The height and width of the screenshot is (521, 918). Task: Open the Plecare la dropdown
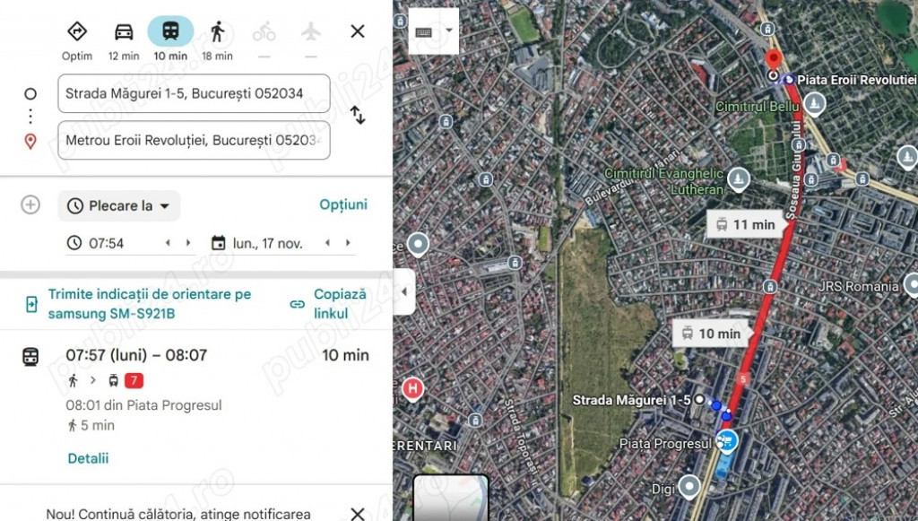[x=119, y=205]
